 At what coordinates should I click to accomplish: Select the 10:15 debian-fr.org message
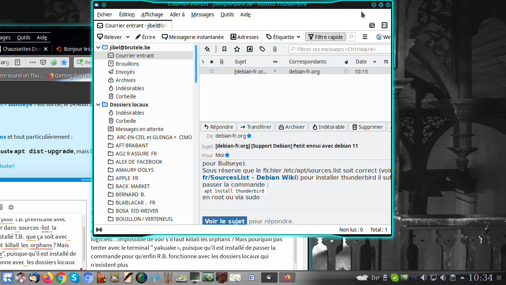pos(295,71)
